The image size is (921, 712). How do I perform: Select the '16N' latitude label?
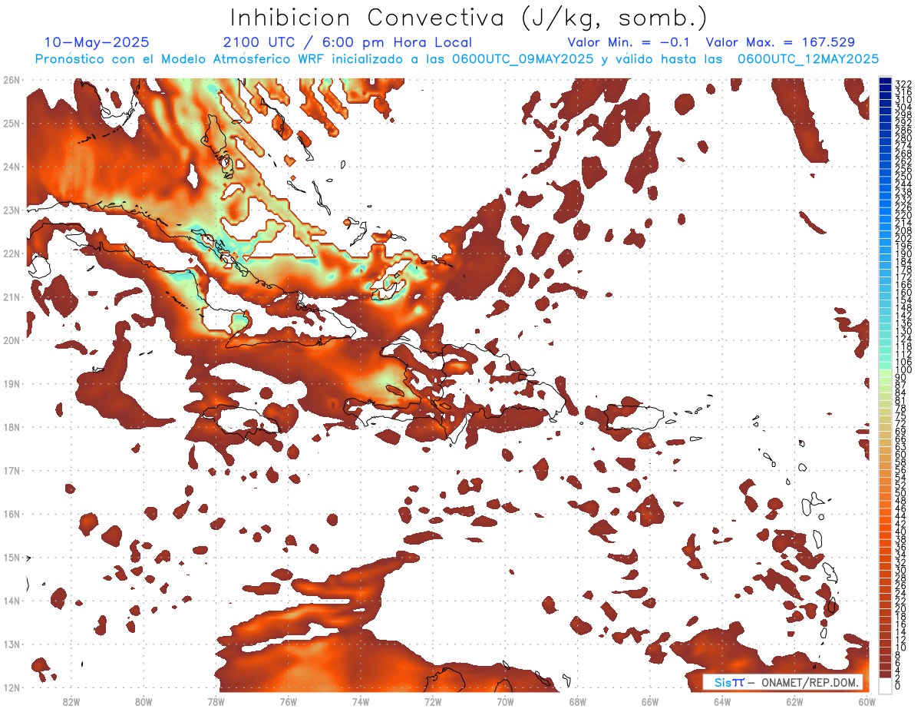[x=12, y=514]
